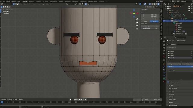Open the Vertex menu

pyautogui.click(x=39, y=4)
